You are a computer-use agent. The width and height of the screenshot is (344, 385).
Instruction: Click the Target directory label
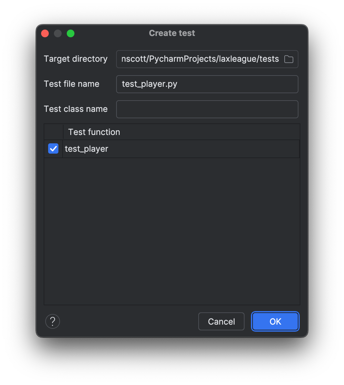[76, 59]
